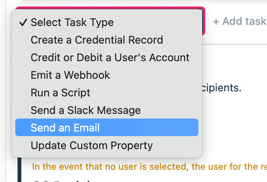Screen dimensions: 267x182
Task: Click the Add task link
Action: (x=239, y=21)
